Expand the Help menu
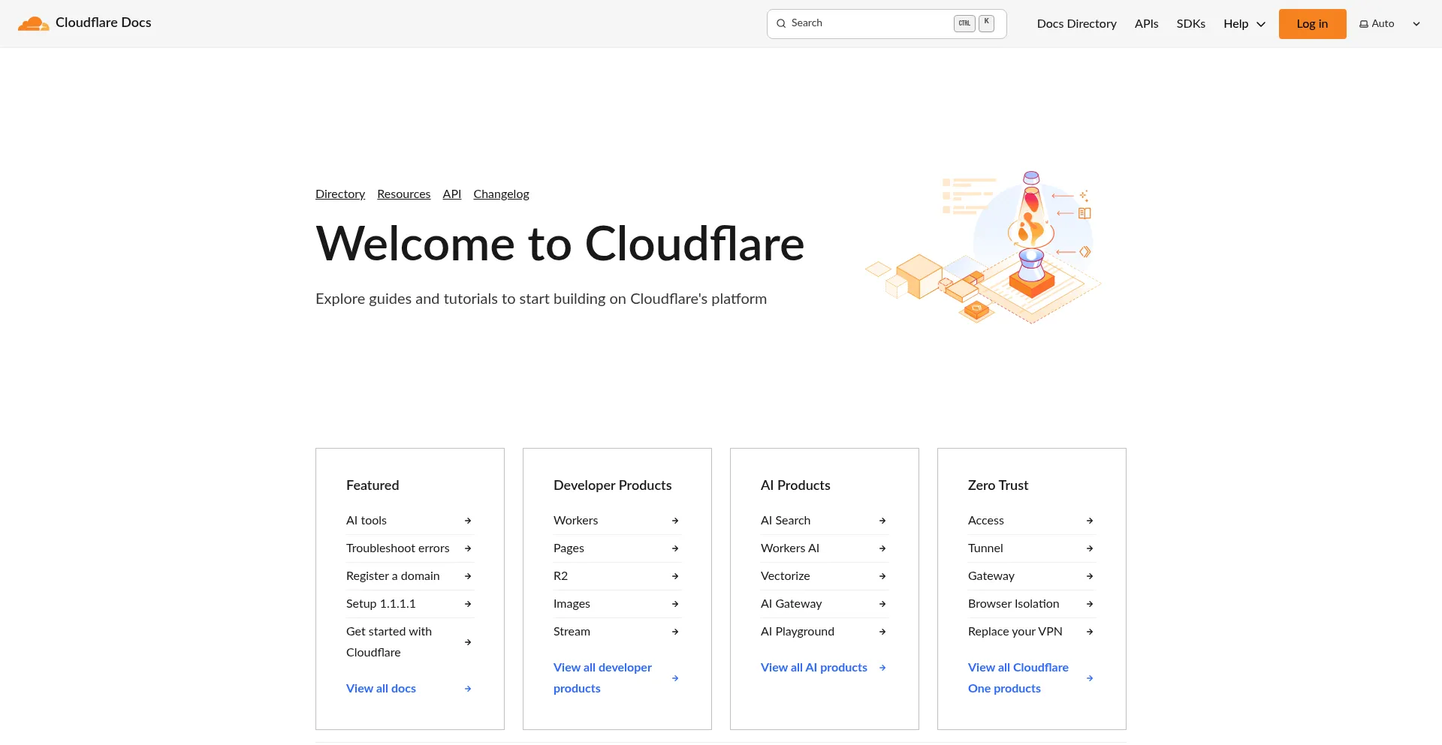The height and width of the screenshot is (745, 1442). (1244, 24)
